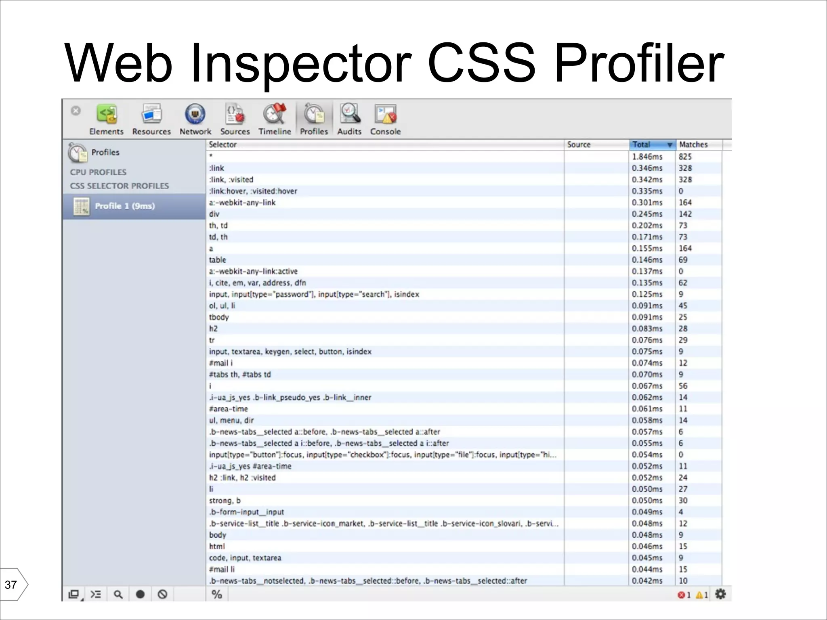827x620 pixels.
Task: Click the CSS SELECTOR PROFILES heading
Action: pyautogui.click(x=119, y=186)
